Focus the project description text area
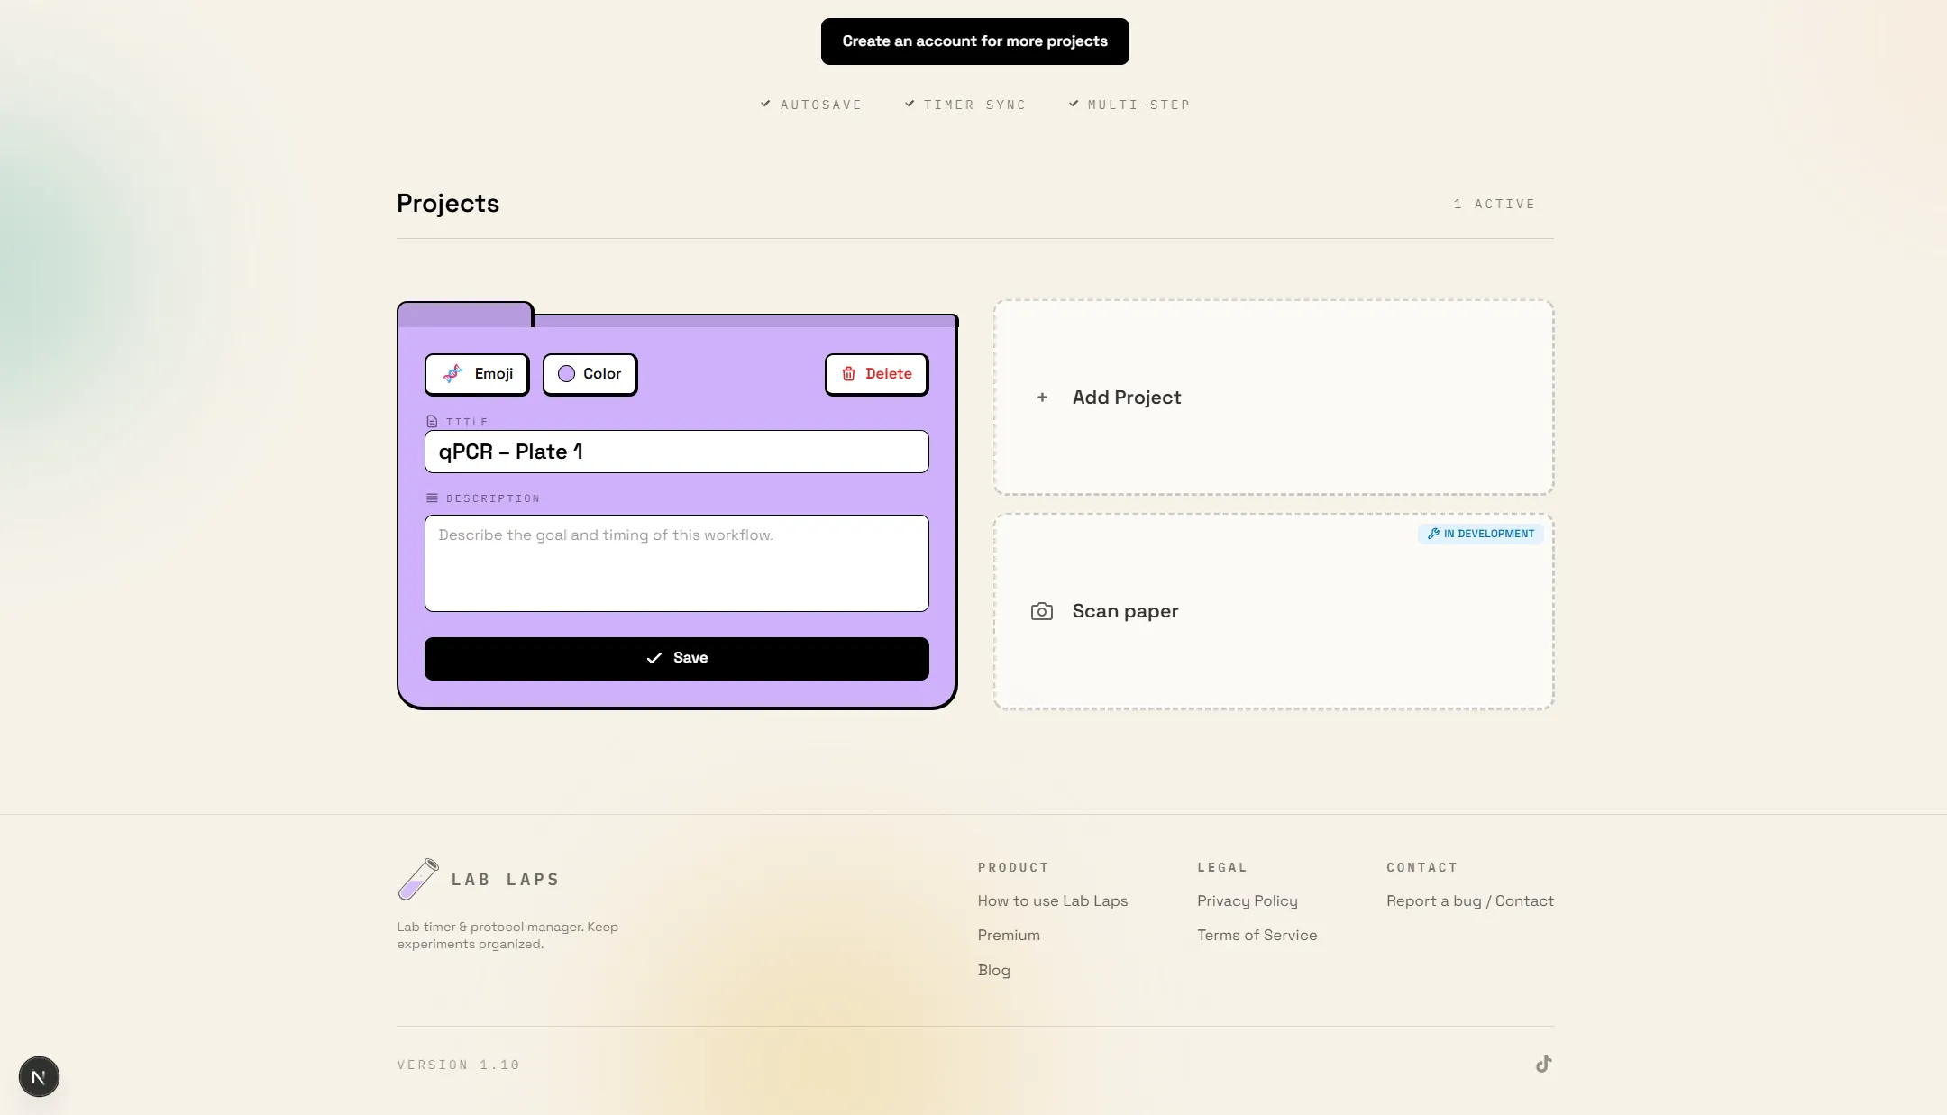This screenshot has height=1115, width=1947. coord(676,562)
